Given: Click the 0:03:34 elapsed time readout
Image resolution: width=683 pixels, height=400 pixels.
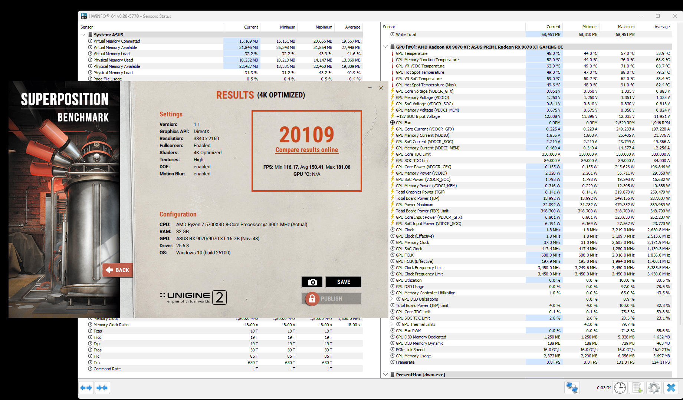Looking at the screenshot, I should (x=604, y=388).
